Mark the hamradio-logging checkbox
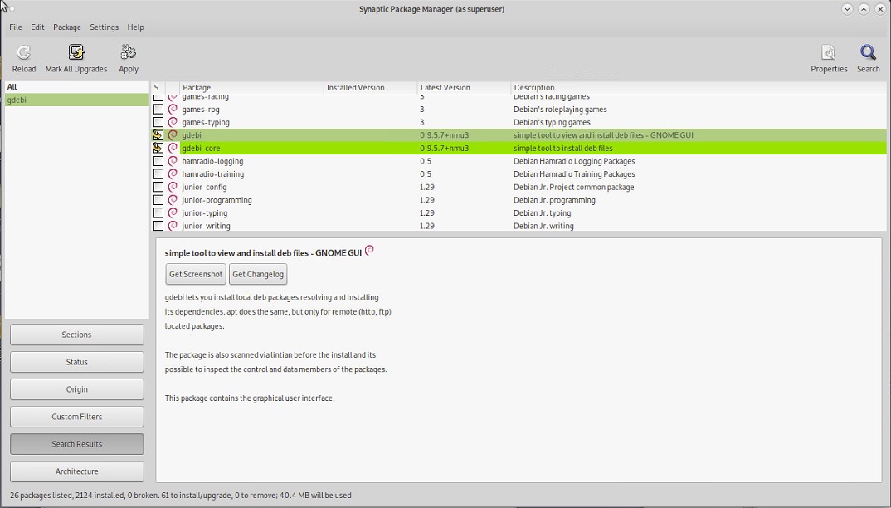Screen dimensions: 891x508 158,161
